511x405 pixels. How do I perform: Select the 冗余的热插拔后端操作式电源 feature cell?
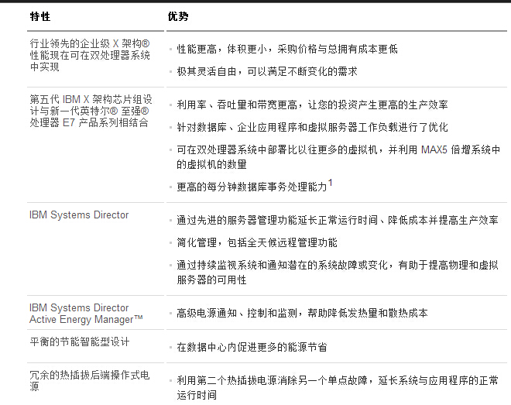(89, 380)
